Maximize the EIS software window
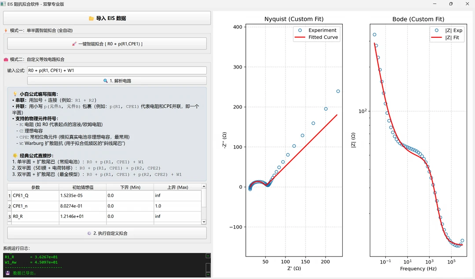 pyautogui.click(x=451, y=4)
